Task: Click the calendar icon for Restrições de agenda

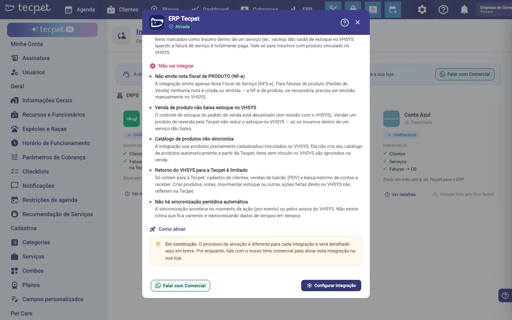Action: tap(15, 200)
